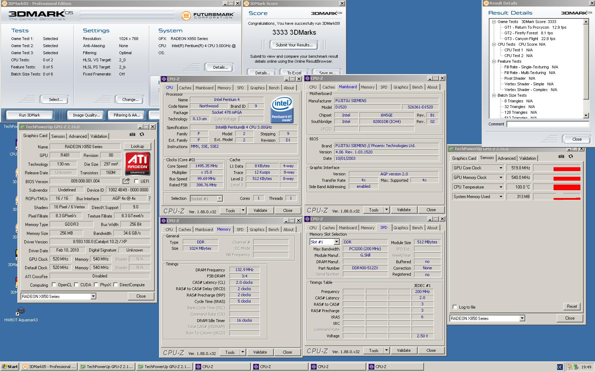
Task: Switch to Bench tab in CPU-Z Memory window
Action: (273, 230)
